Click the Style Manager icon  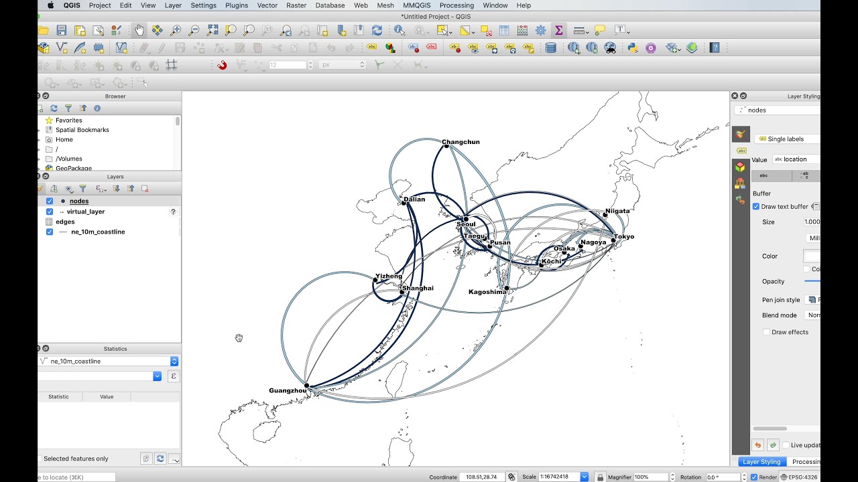[117, 30]
